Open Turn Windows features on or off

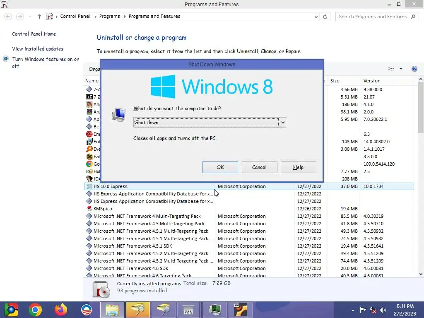tap(46, 63)
